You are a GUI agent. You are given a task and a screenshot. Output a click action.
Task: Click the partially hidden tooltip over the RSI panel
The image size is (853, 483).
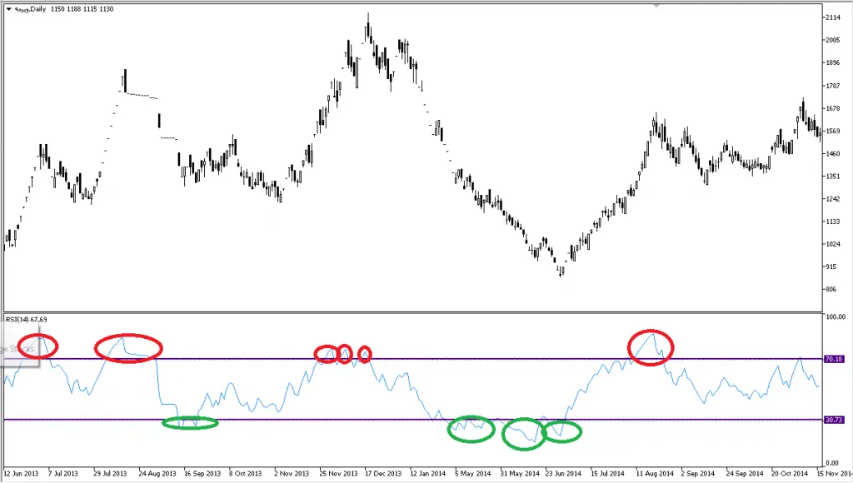coord(15,350)
